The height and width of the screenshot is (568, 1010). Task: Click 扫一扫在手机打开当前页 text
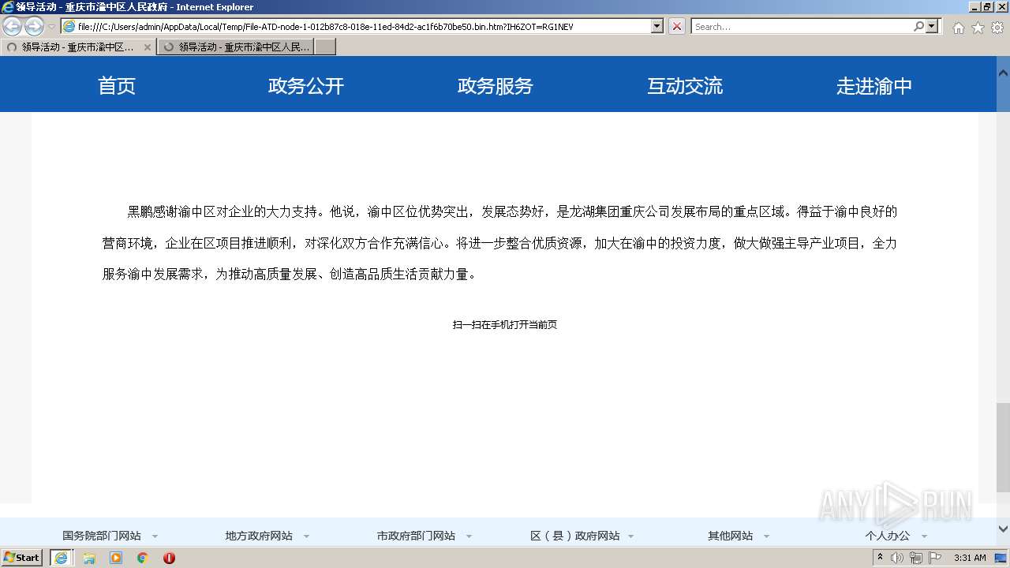pos(505,325)
